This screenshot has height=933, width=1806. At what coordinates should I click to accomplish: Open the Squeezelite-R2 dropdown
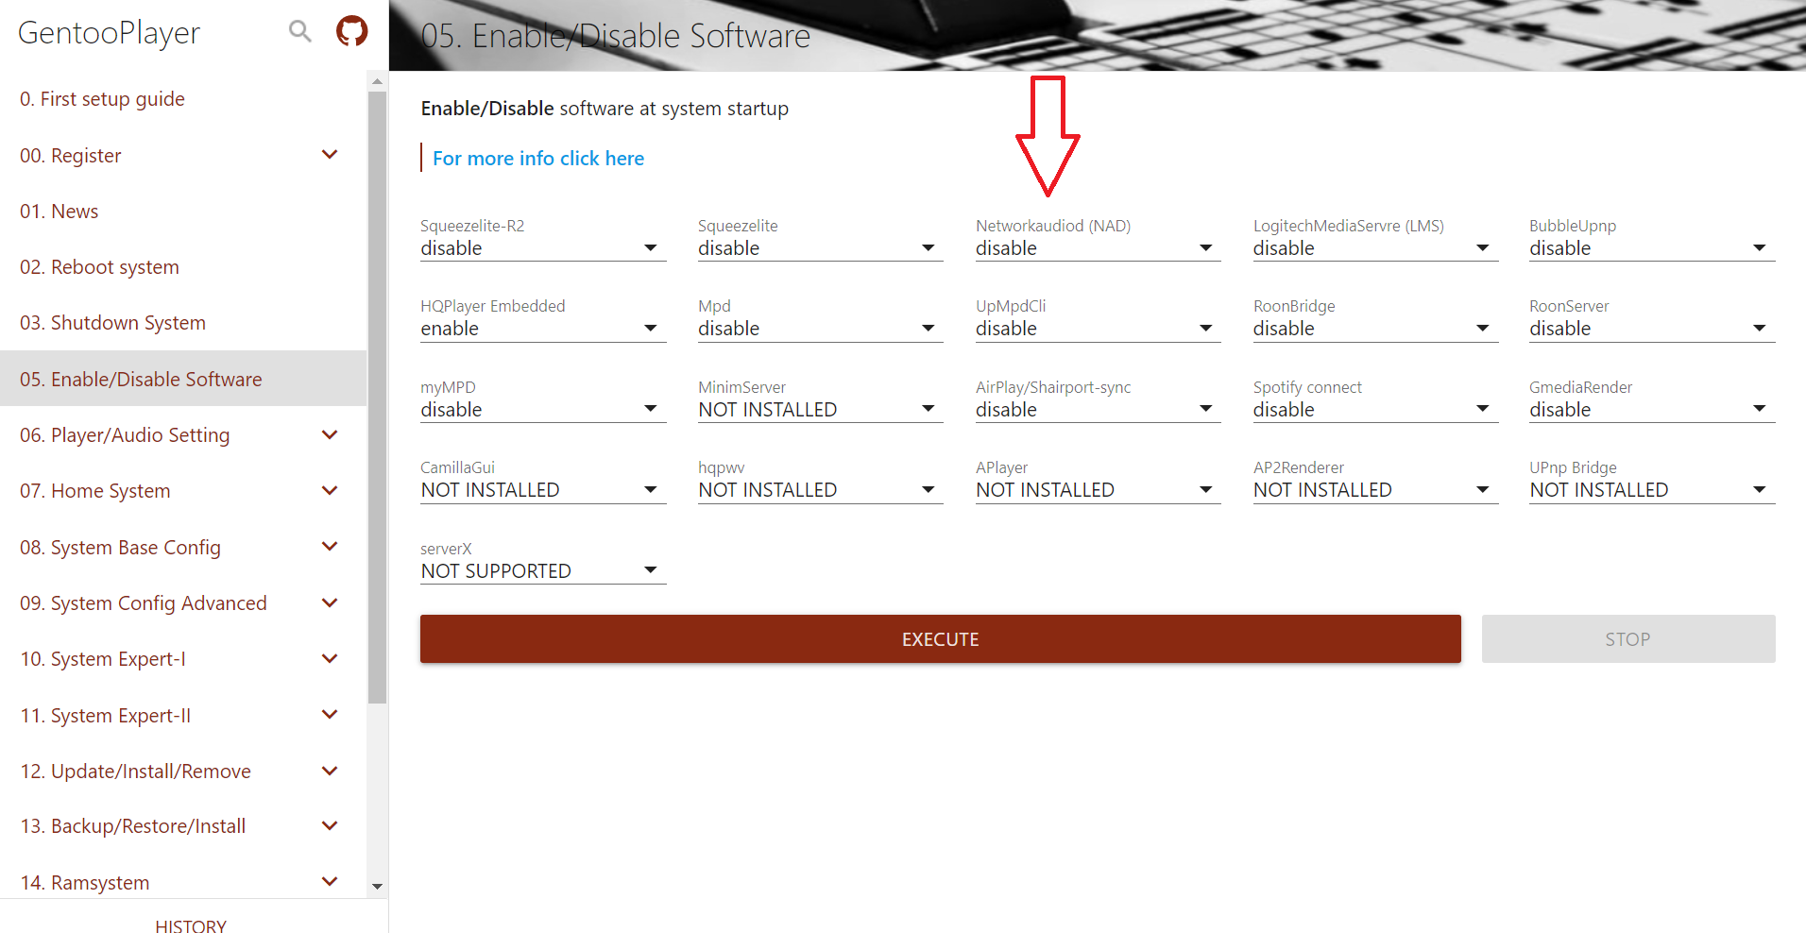[543, 248]
